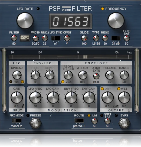Toggle the FREQUENCY indicator LED

coord(102,9)
